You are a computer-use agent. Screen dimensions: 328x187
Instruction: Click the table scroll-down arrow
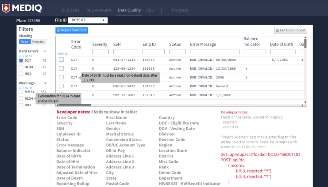305,102
